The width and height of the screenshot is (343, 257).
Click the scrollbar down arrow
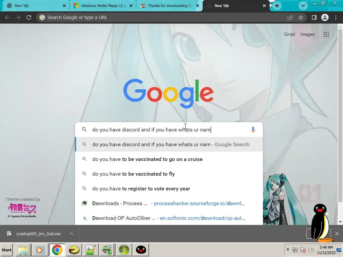(340, 222)
